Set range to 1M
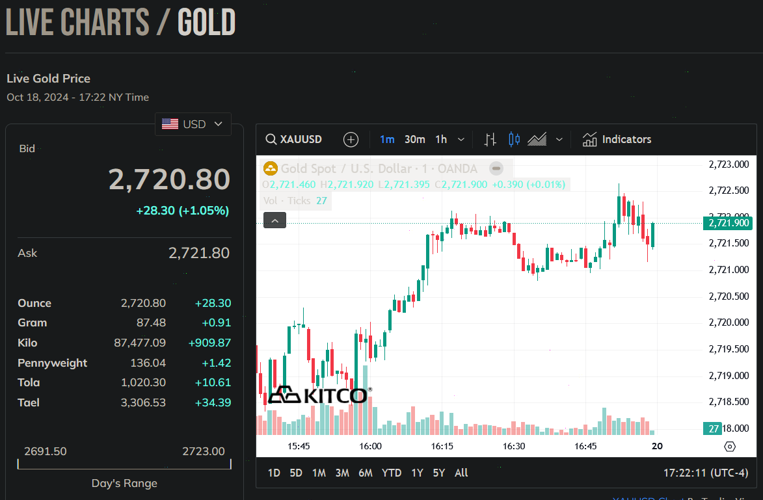The image size is (763, 500). click(319, 473)
